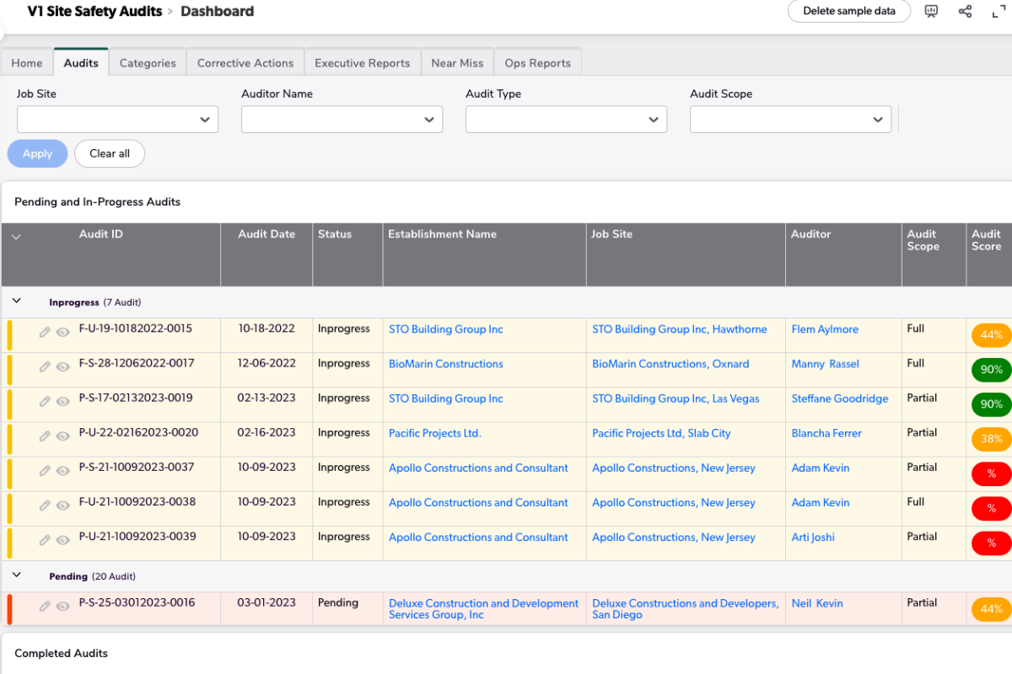Open the Job Site filter dropdown

[117, 120]
